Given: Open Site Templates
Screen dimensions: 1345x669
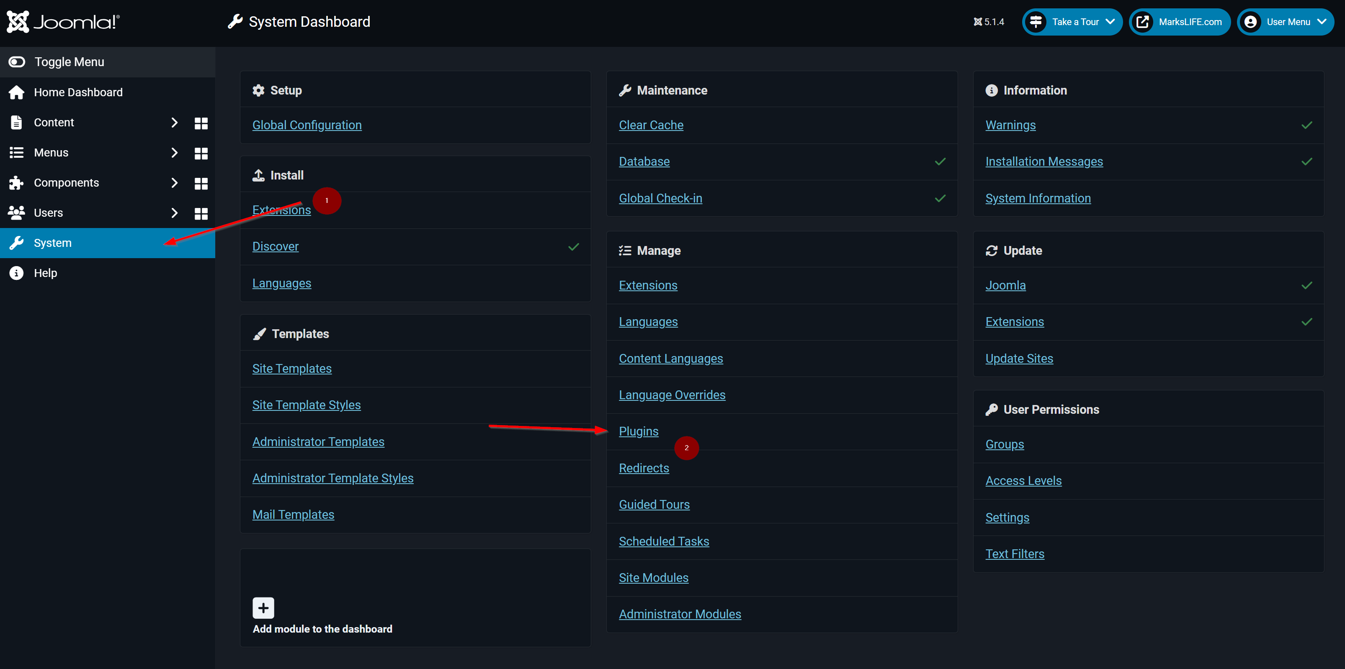Looking at the screenshot, I should pyautogui.click(x=292, y=369).
